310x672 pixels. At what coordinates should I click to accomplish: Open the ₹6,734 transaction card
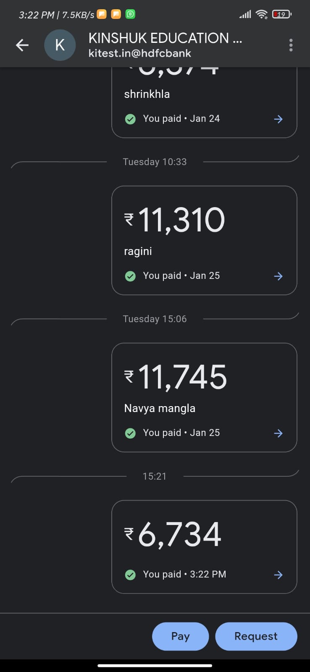[x=204, y=542]
